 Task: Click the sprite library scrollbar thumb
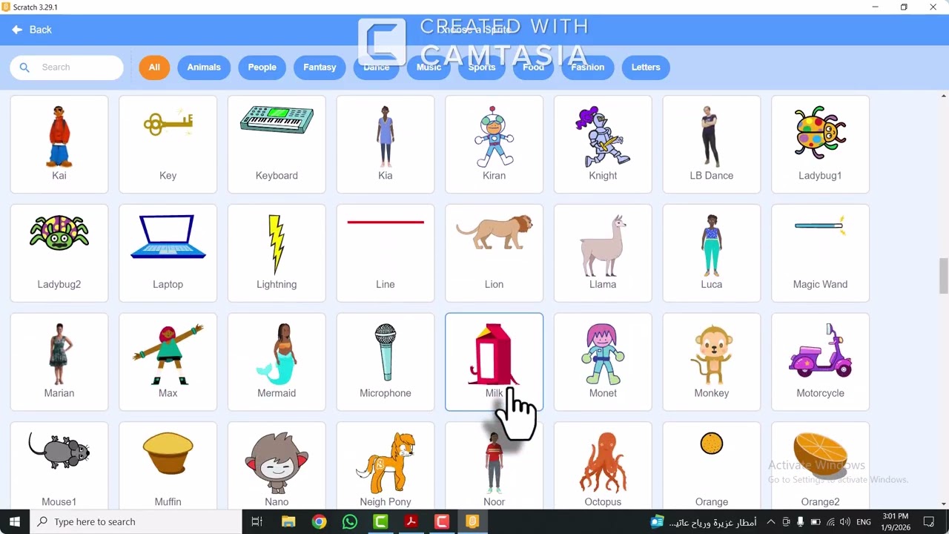pyautogui.click(x=944, y=276)
